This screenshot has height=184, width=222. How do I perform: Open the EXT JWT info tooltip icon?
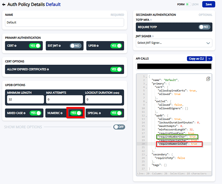(x=60, y=46)
